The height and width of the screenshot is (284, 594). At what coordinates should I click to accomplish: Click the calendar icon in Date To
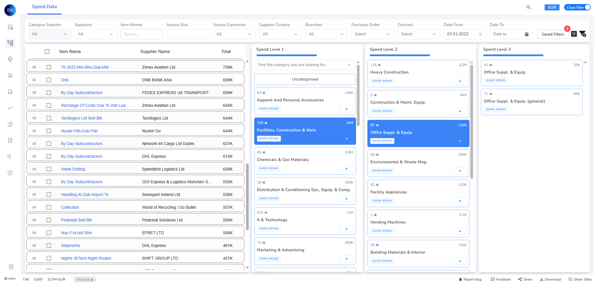tap(527, 34)
